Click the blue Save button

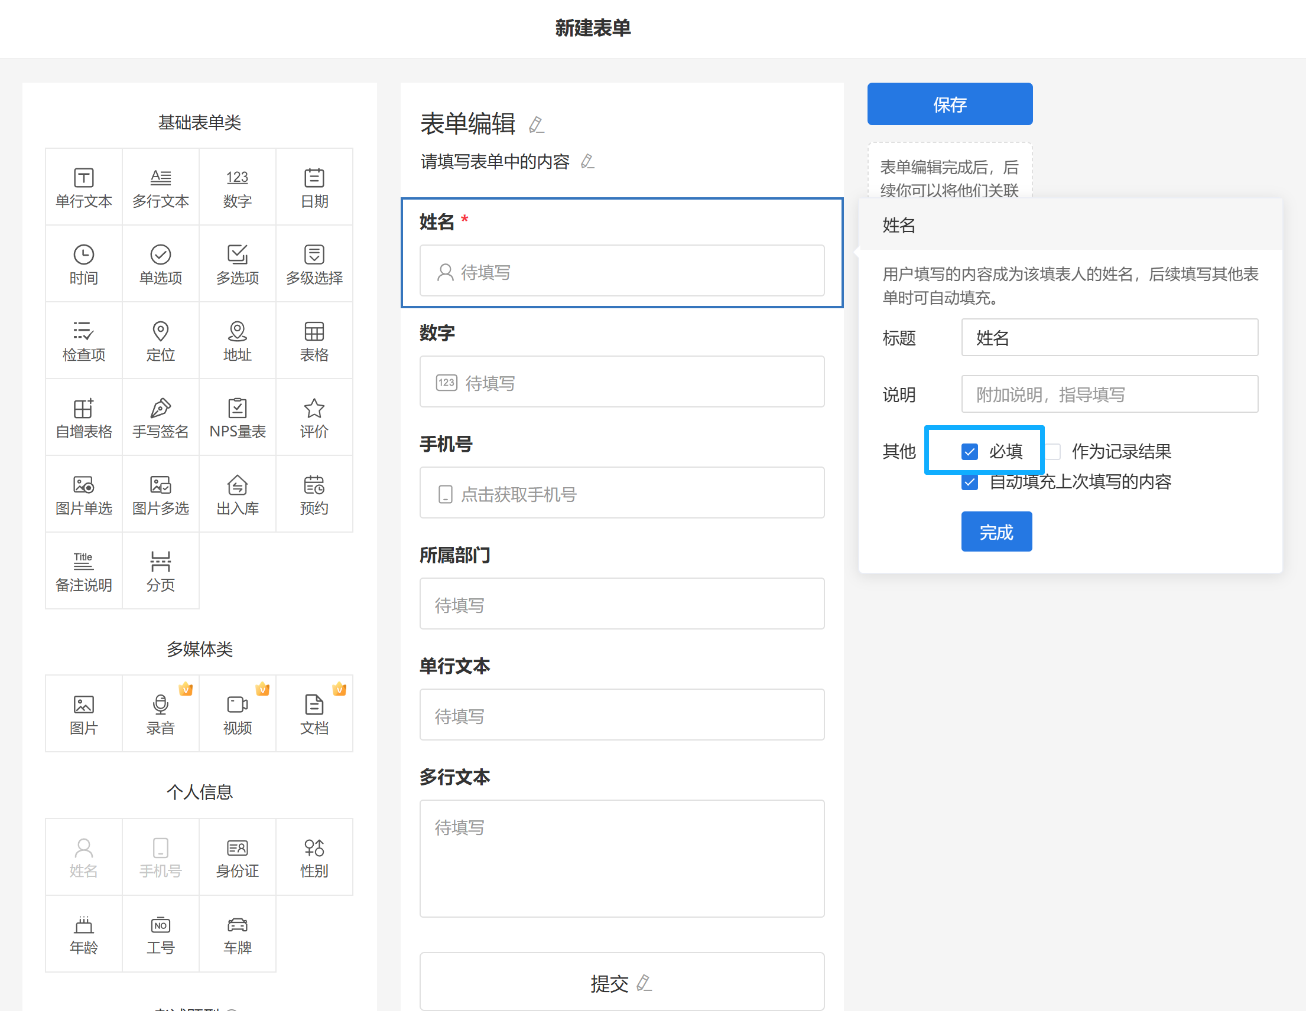(x=949, y=104)
